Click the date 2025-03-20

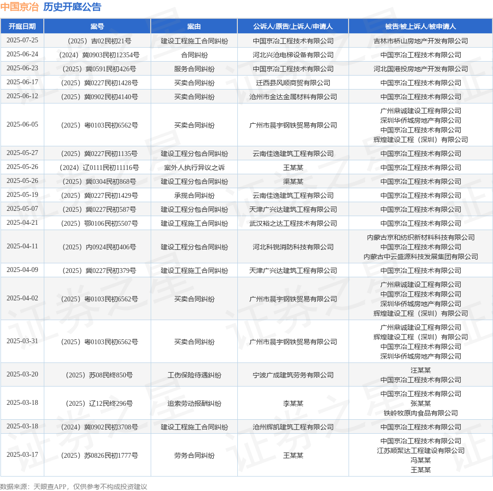(x=22, y=374)
